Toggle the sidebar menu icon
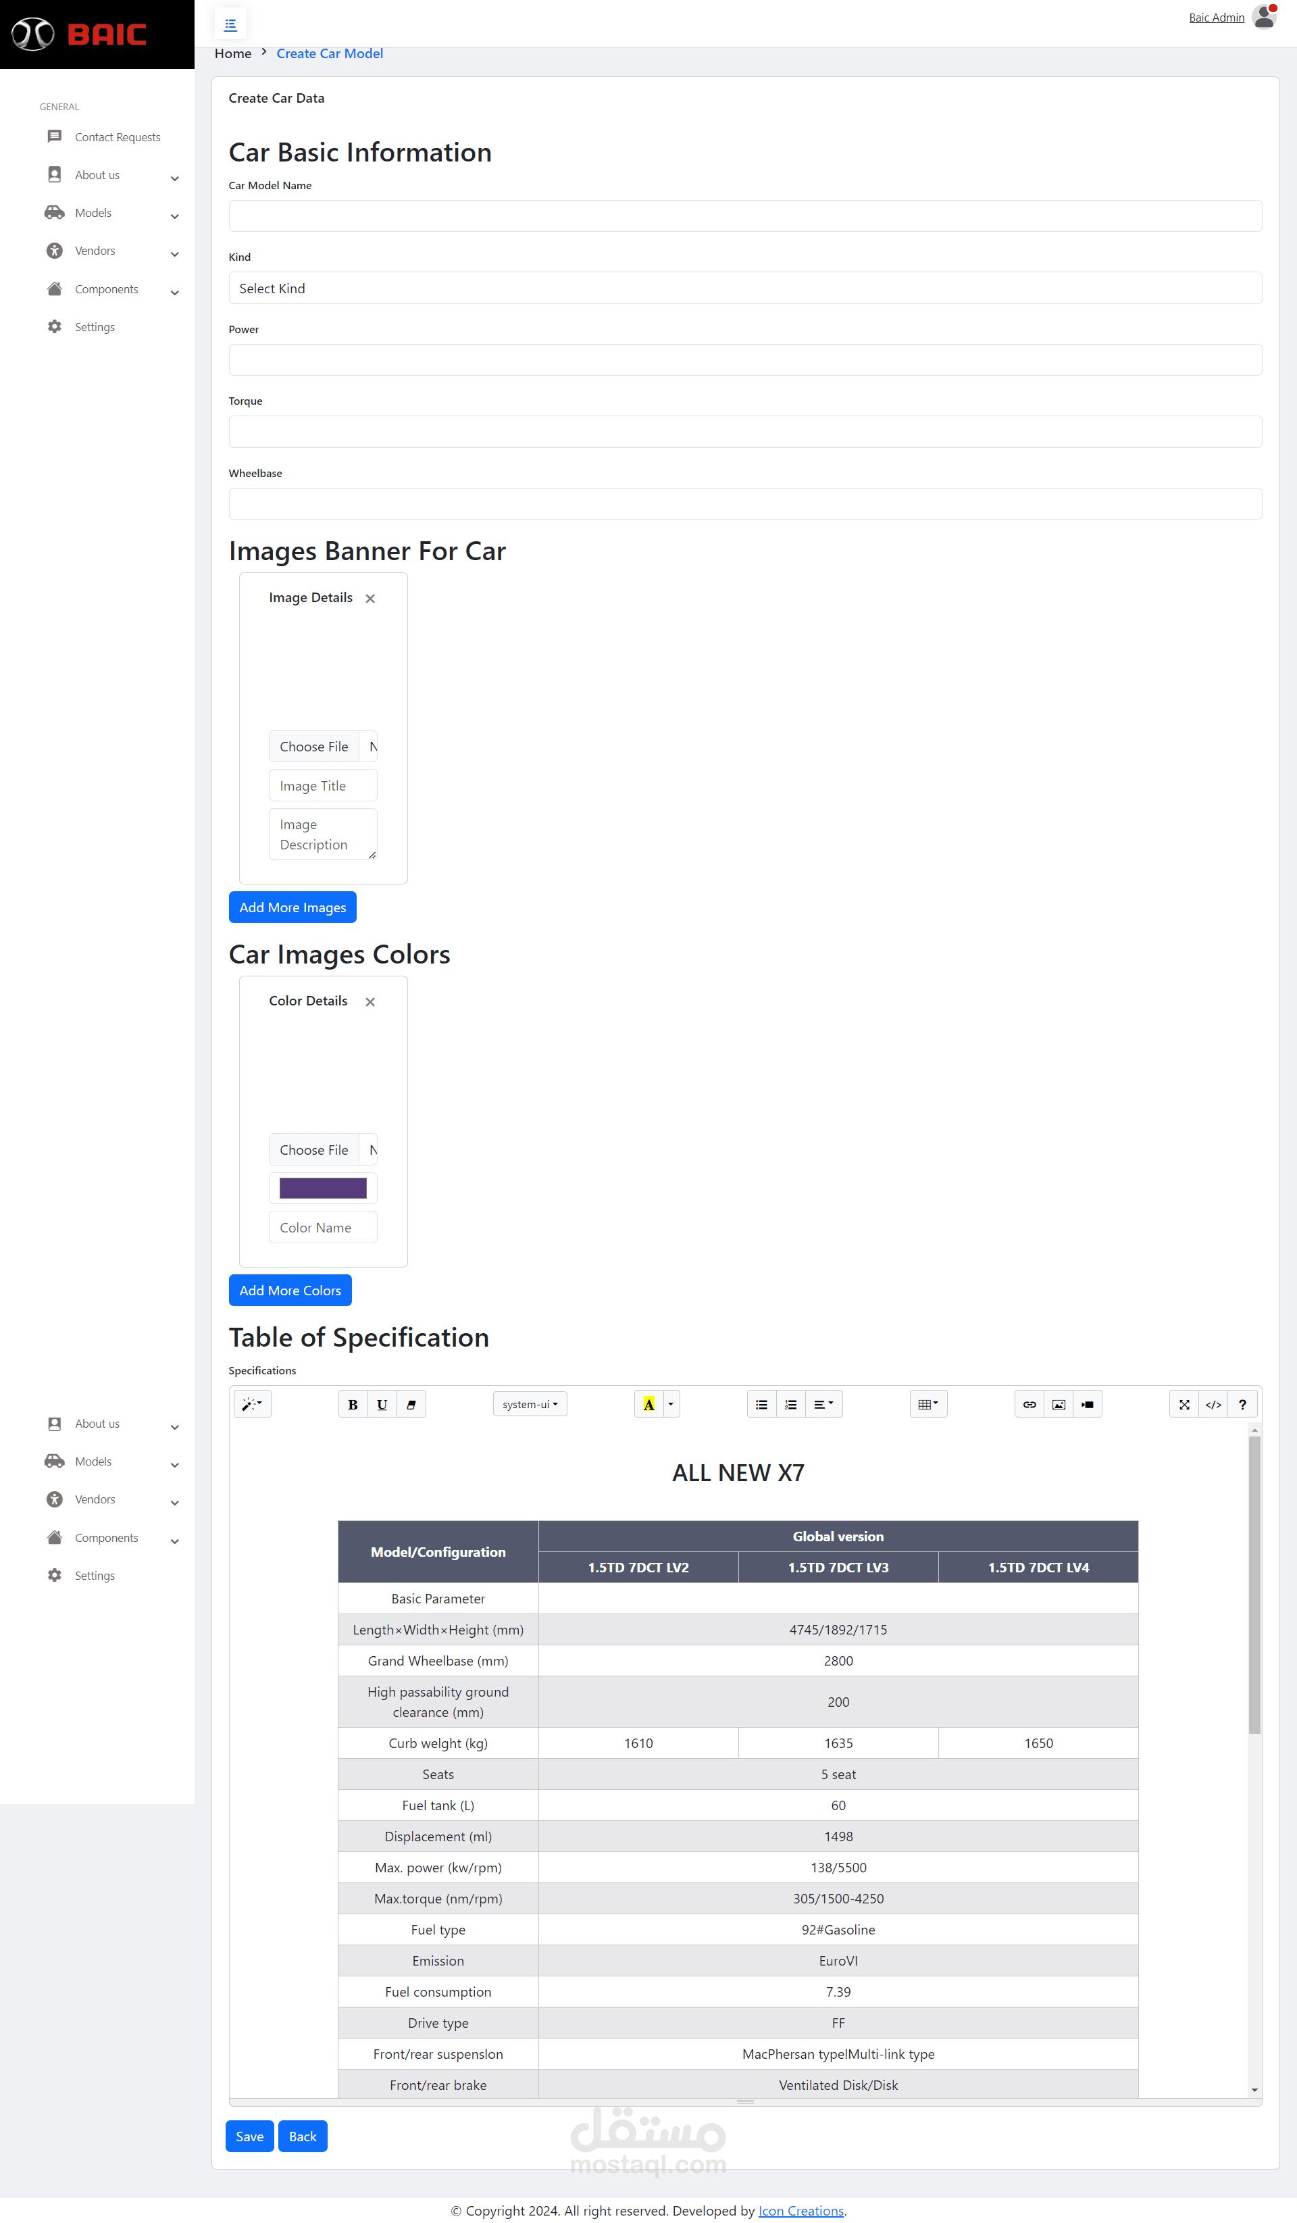 point(230,25)
